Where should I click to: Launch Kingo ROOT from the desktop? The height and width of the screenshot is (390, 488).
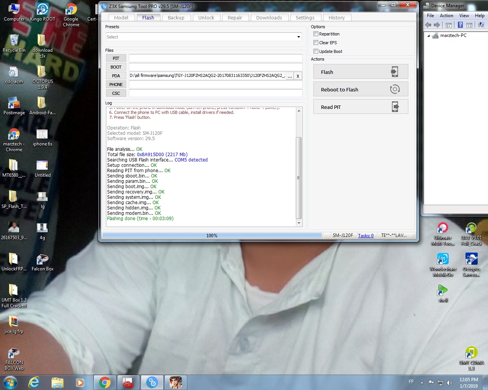(x=43, y=12)
